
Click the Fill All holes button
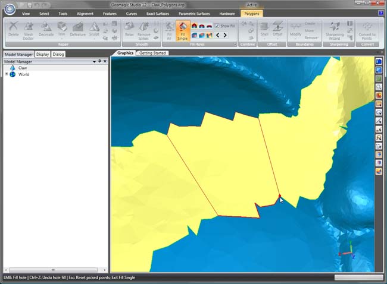tap(169, 30)
